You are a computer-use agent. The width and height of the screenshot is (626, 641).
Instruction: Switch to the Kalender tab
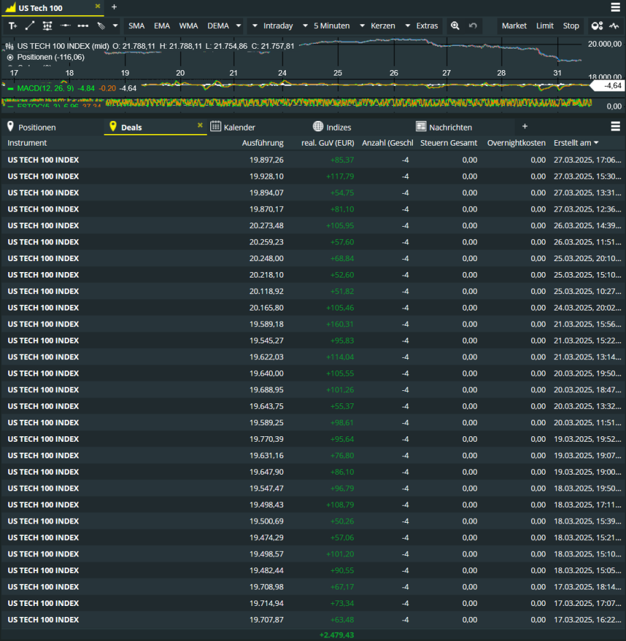(x=239, y=128)
